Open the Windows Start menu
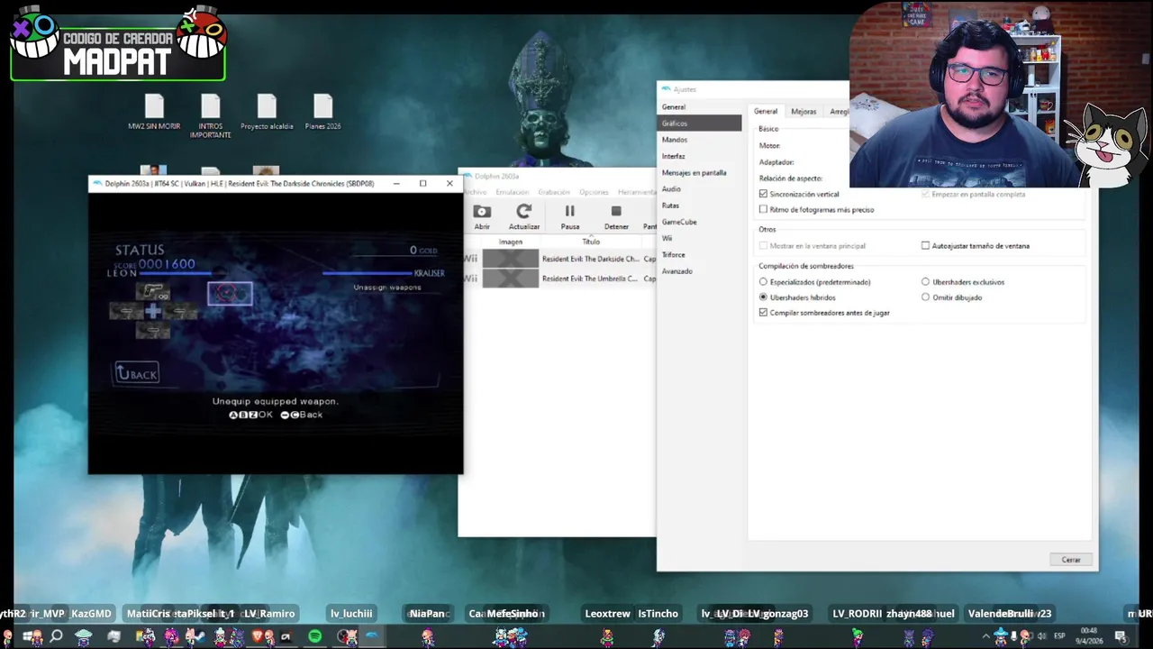The height and width of the screenshot is (649, 1153). click(29, 636)
